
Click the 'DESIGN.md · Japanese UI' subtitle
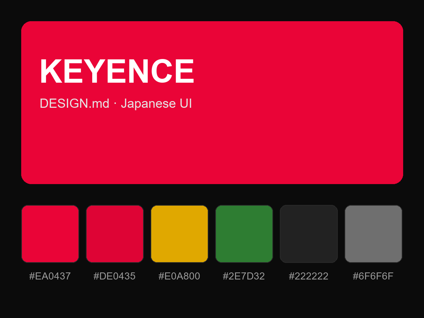tap(116, 104)
